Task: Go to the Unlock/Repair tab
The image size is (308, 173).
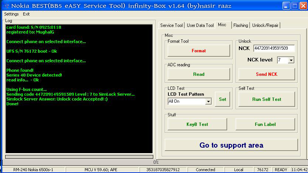Action: (265, 25)
